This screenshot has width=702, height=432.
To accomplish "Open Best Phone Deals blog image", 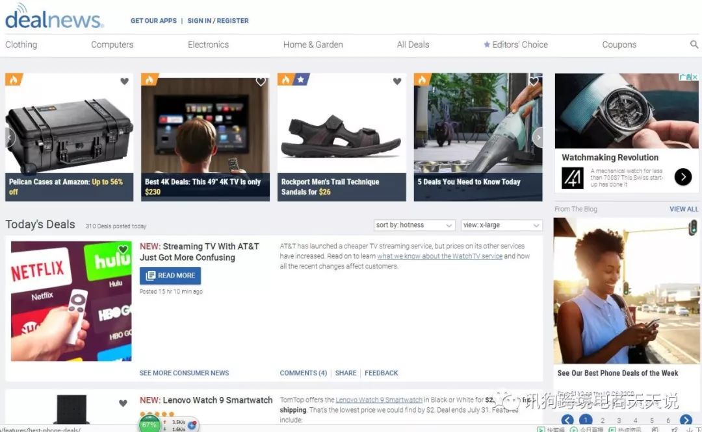I will click(627, 291).
